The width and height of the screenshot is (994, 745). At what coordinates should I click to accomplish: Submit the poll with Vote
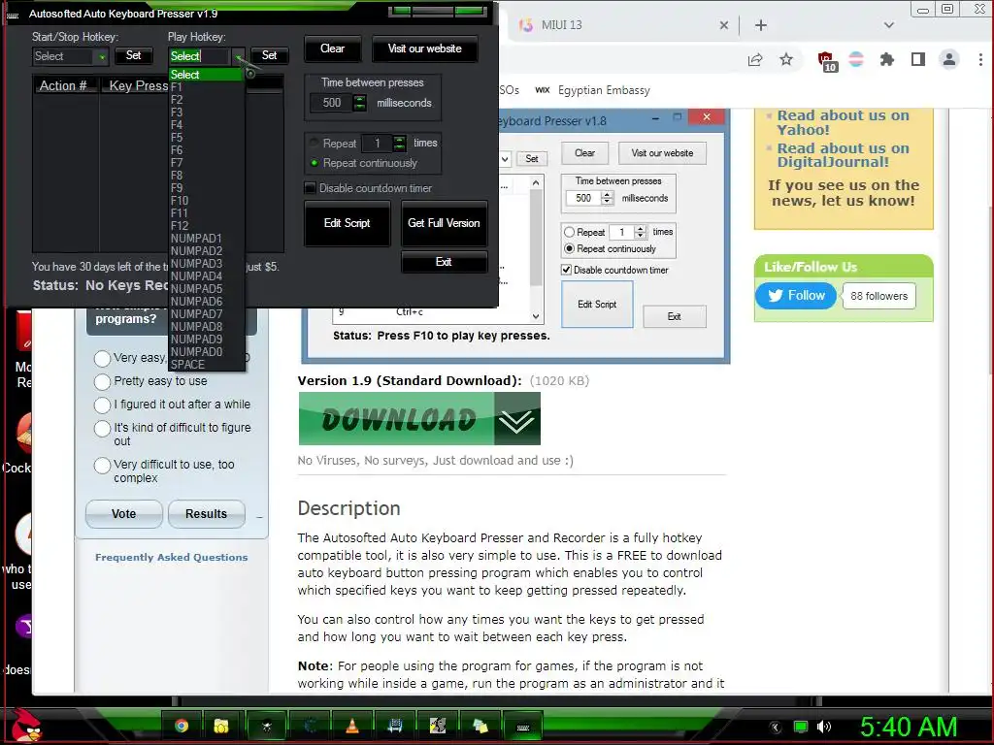(123, 514)
